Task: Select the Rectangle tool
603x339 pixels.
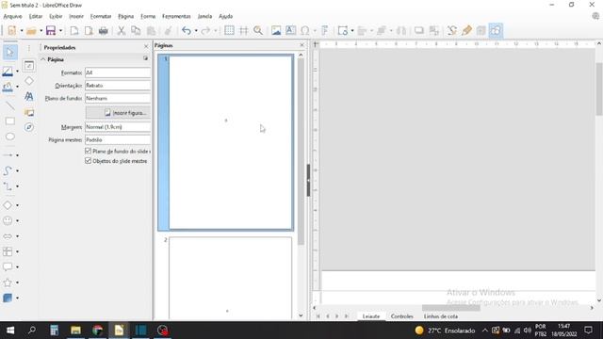Action: pyautogui.click(x=10, y=121)
